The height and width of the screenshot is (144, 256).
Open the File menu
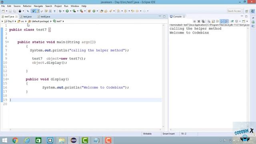[x=3, y=6]
